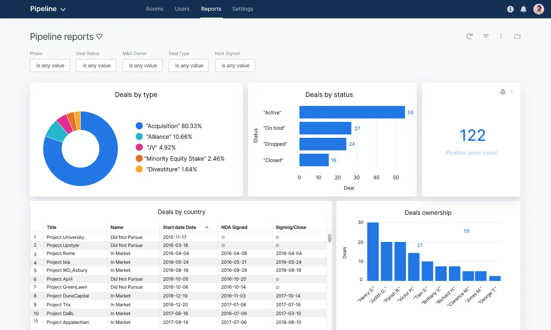Click the Project Rome table row title
Image resolution: width=551 pixels, height=330 pixels.
(x=61, y=253)
